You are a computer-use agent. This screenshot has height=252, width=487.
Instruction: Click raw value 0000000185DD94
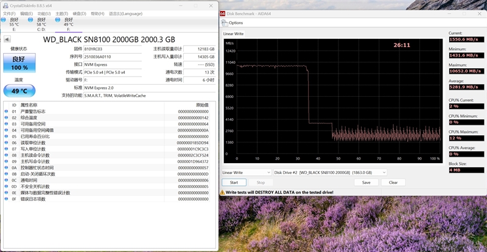(192, 142)
